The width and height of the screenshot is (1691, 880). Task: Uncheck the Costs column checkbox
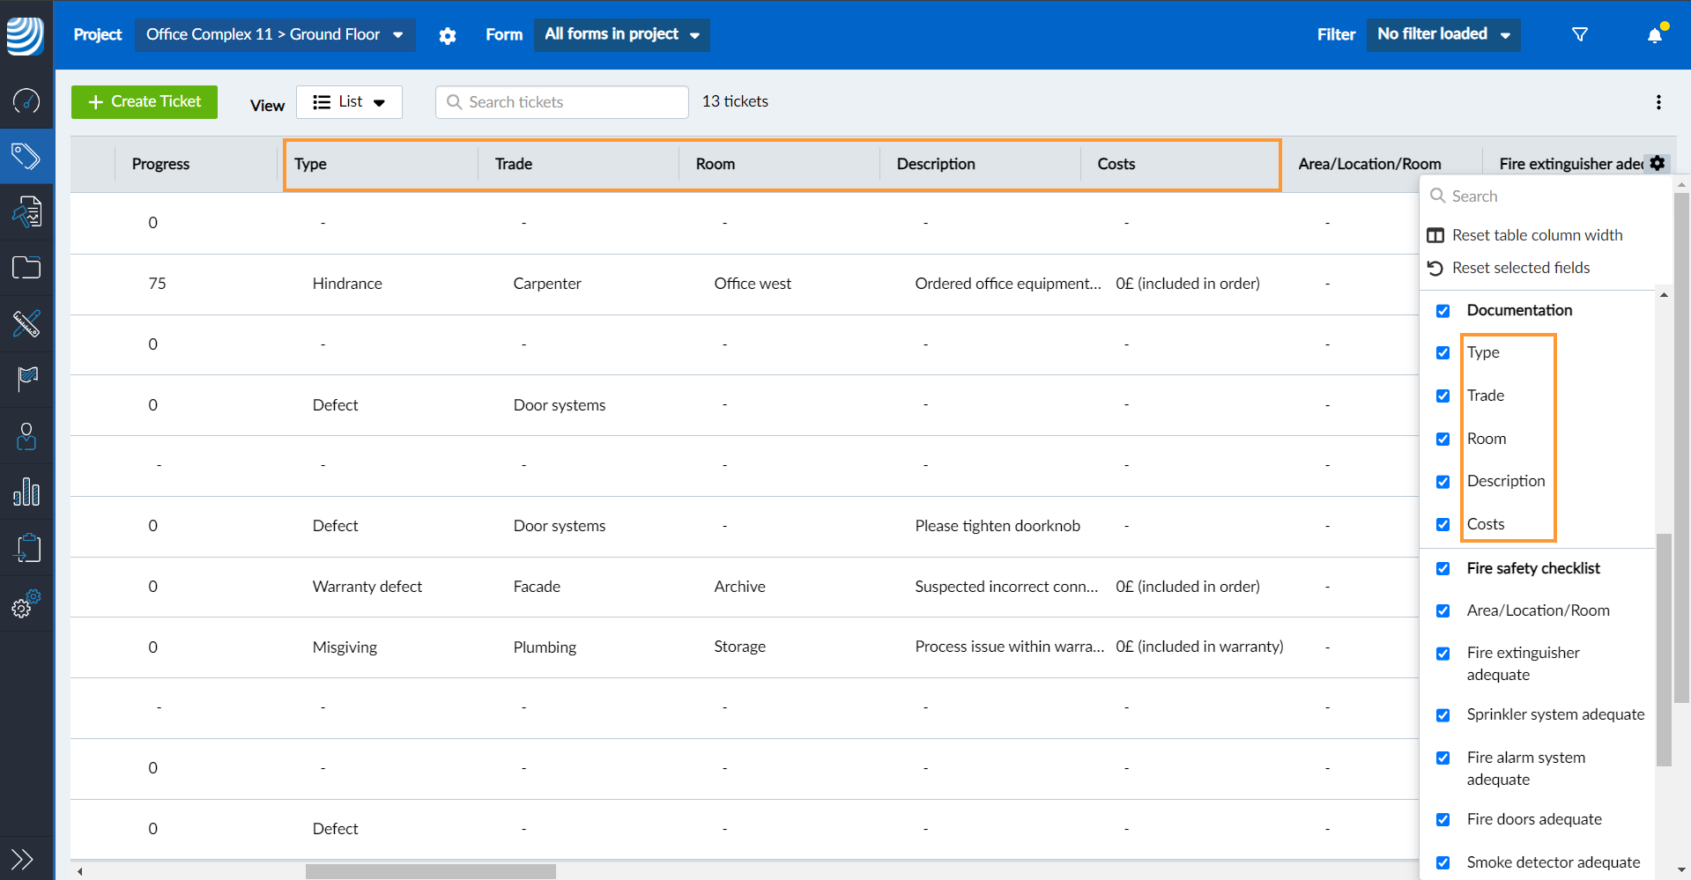[x=1443, y=525]
